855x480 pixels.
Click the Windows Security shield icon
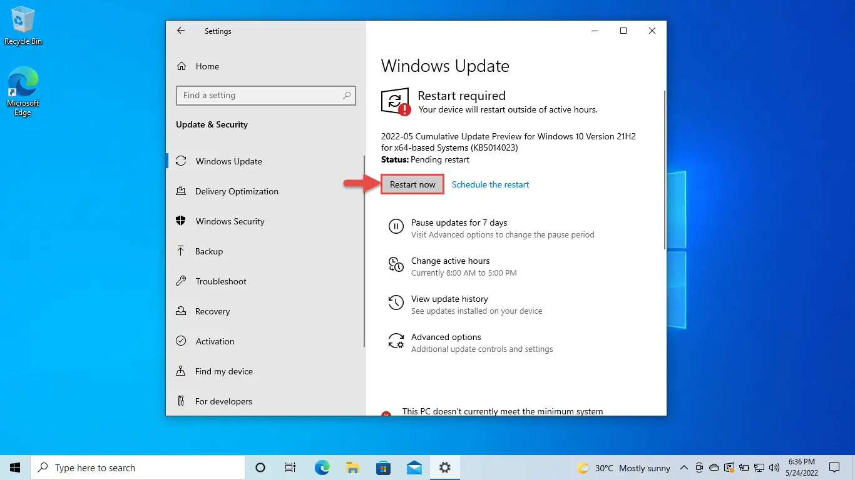(x=181, y=221)
